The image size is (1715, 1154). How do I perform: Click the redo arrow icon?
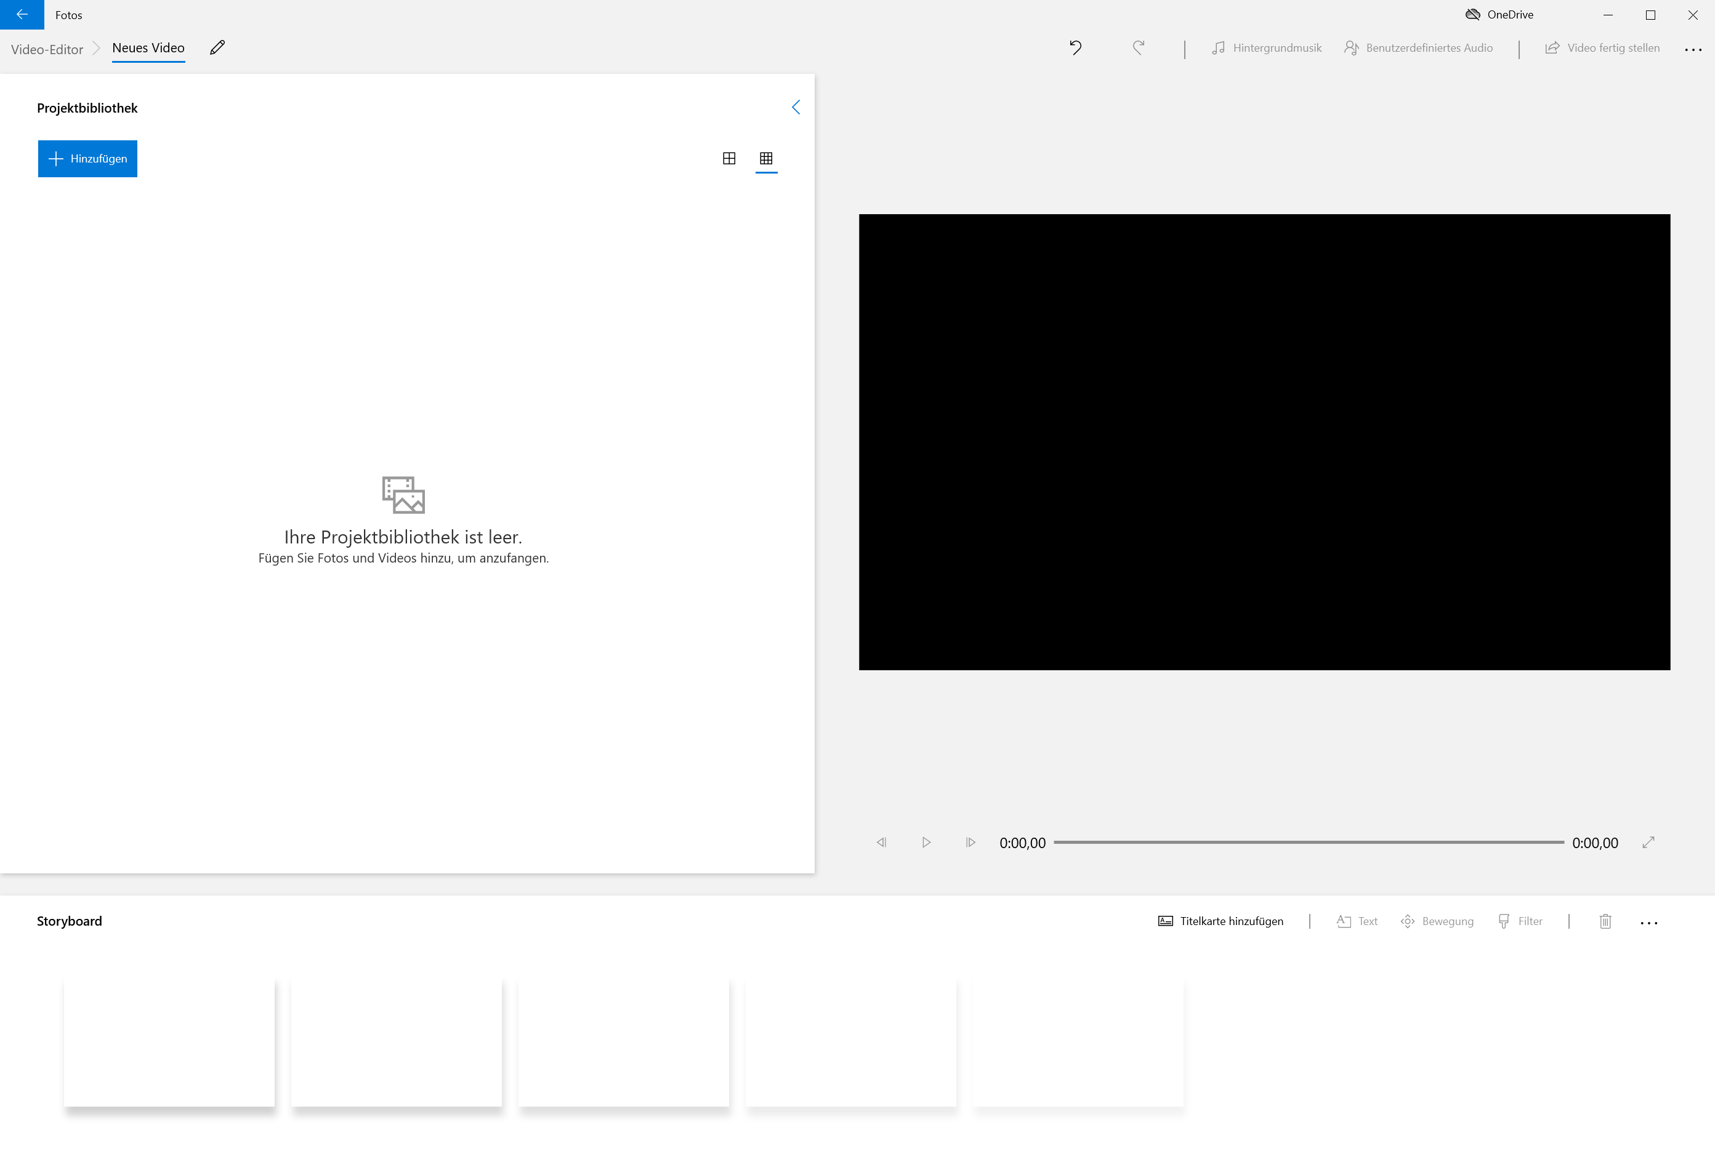1139,48
